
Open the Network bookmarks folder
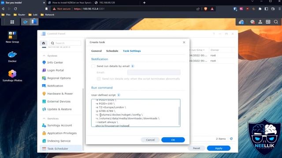(48, 14)
